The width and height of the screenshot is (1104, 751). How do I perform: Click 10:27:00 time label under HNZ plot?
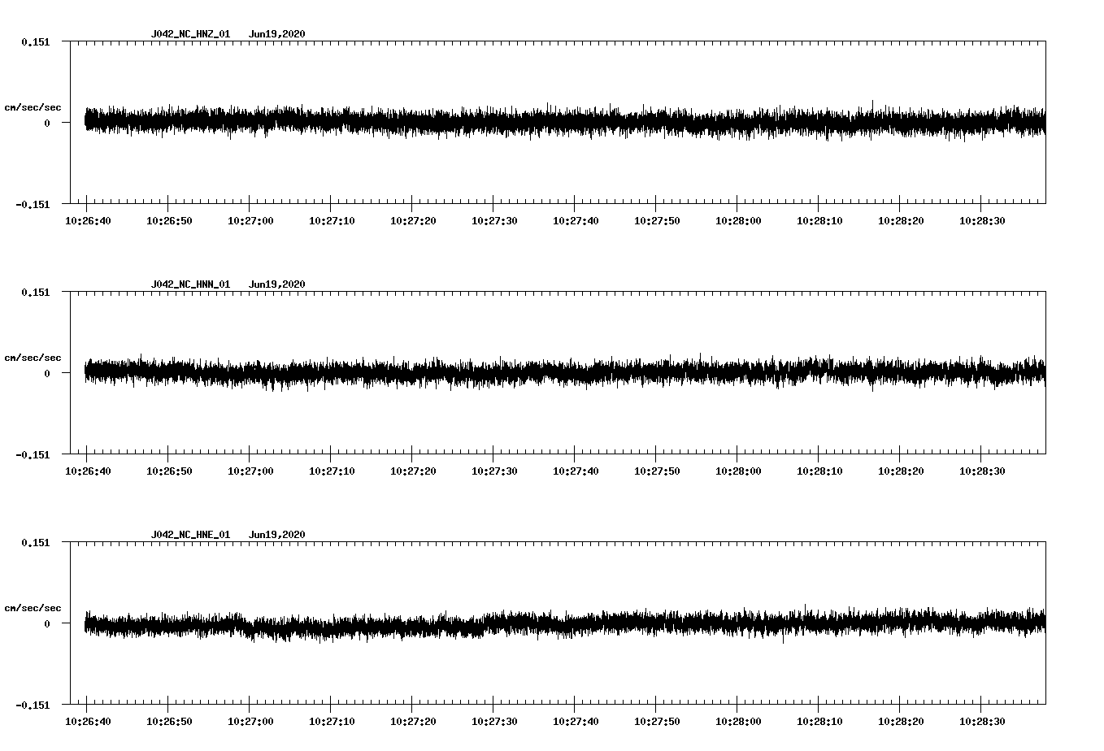tap(250, 221)
